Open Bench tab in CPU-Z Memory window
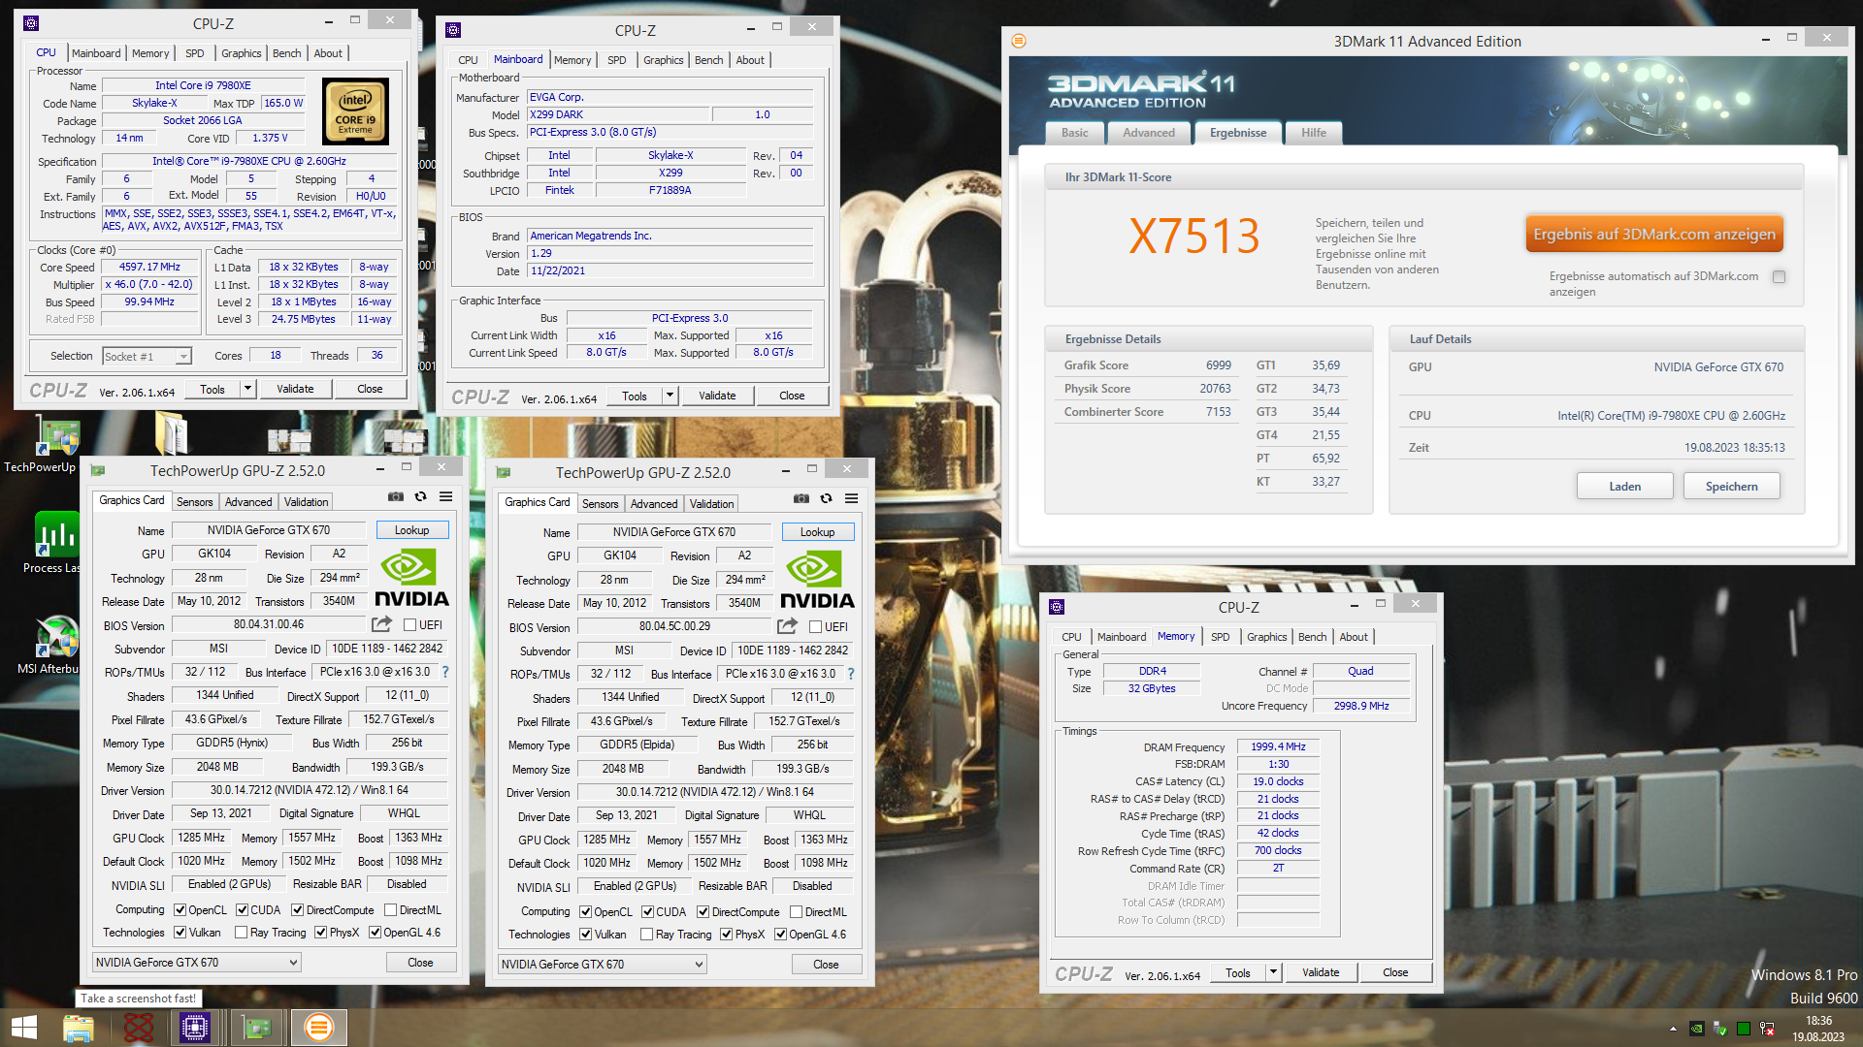 click(1312, 637)
